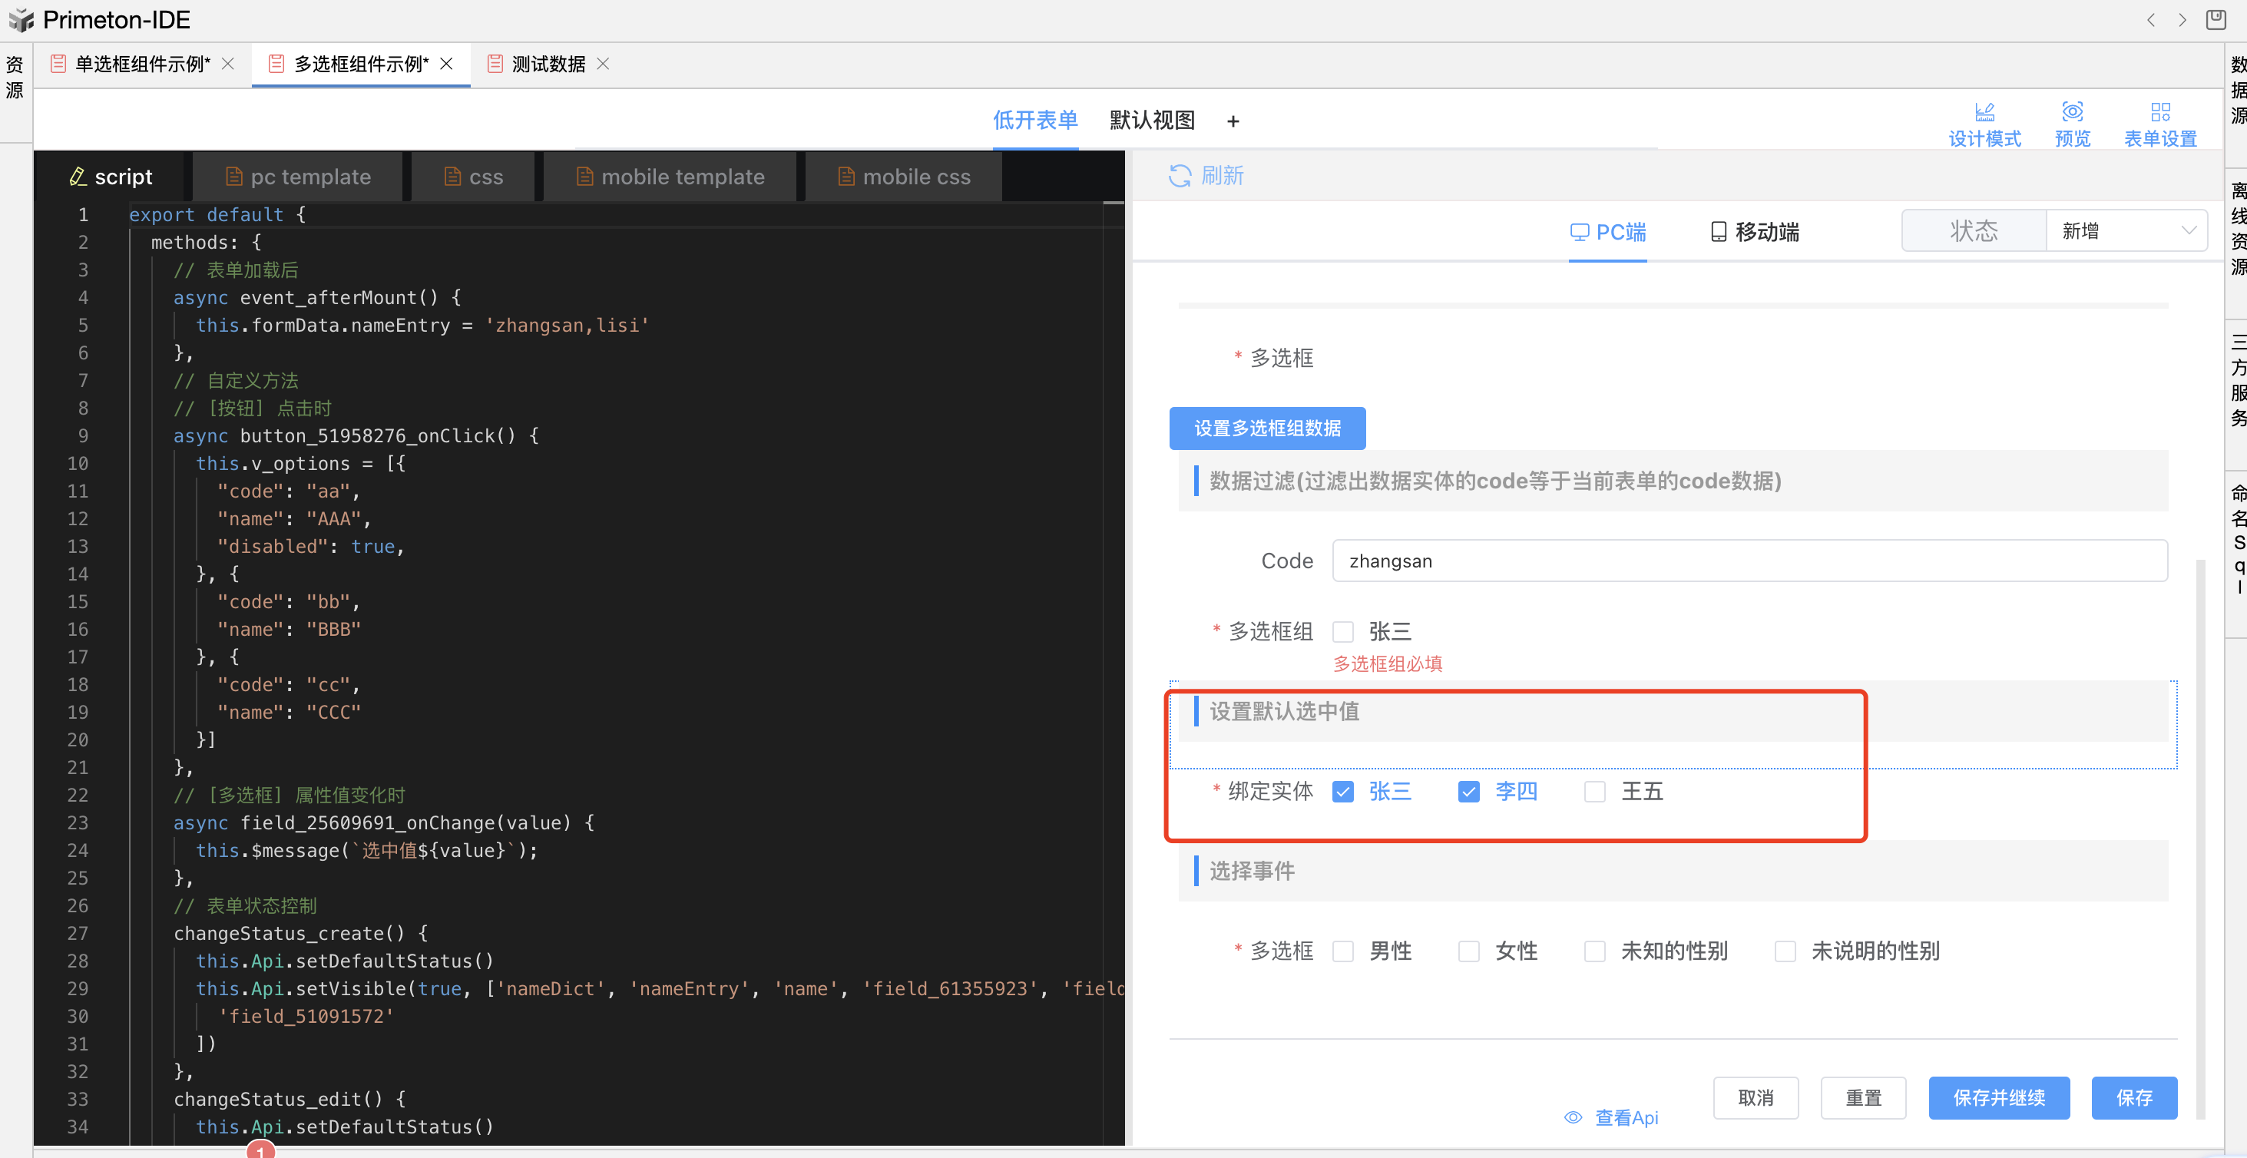Open the 数据源 side panel
The width and height of the screenshot is (2247, 1158).
click(x=2238, y=90)
